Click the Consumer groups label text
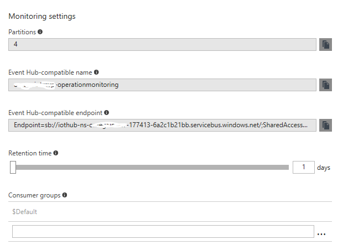Viewport: 348px width, 250px height. [x=34, y=195]
